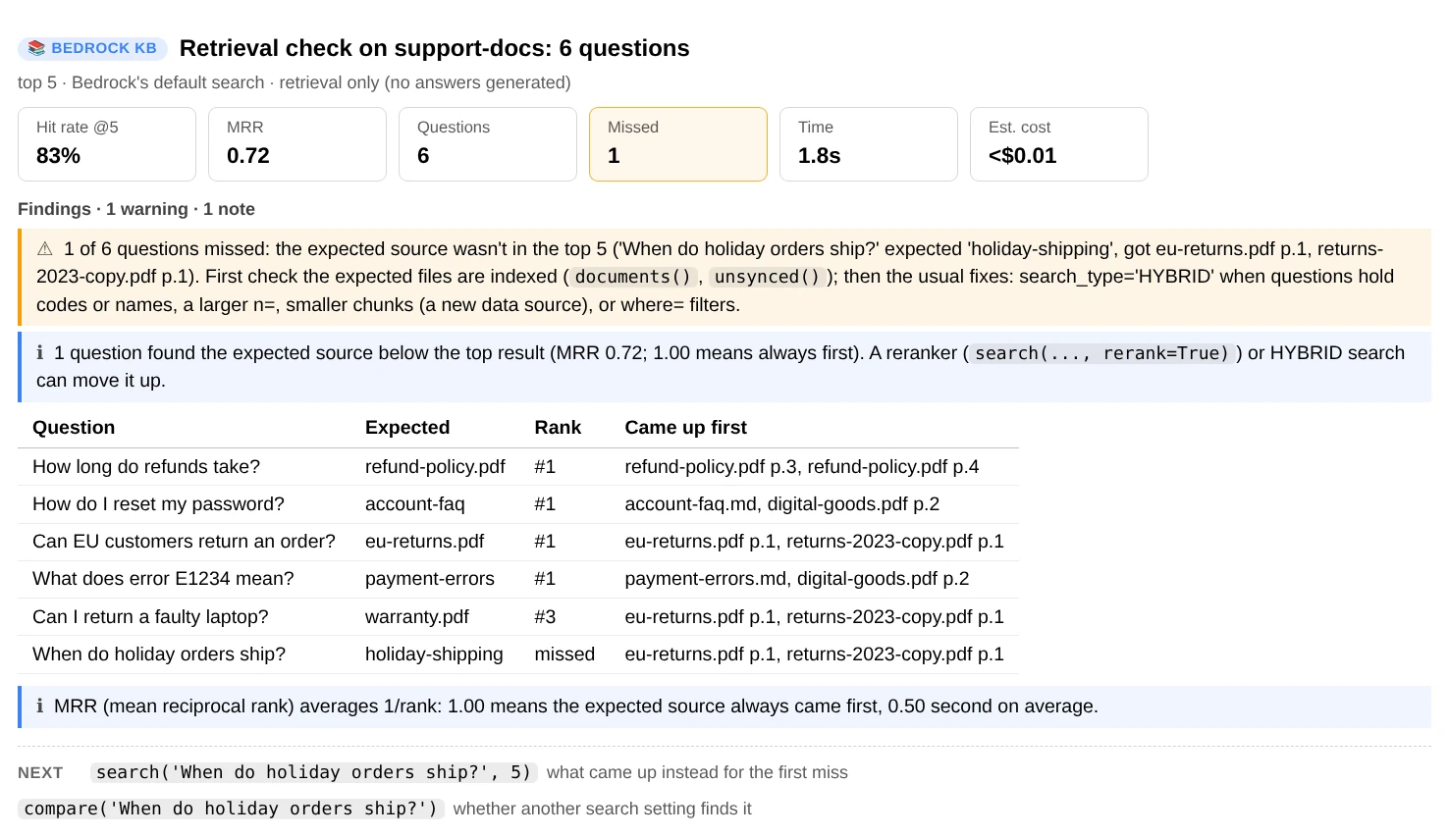1449x837 pixels.
Task: Click the 'top 5 · Bedrock's default search' subtitle
Action: tap(295, 82)
